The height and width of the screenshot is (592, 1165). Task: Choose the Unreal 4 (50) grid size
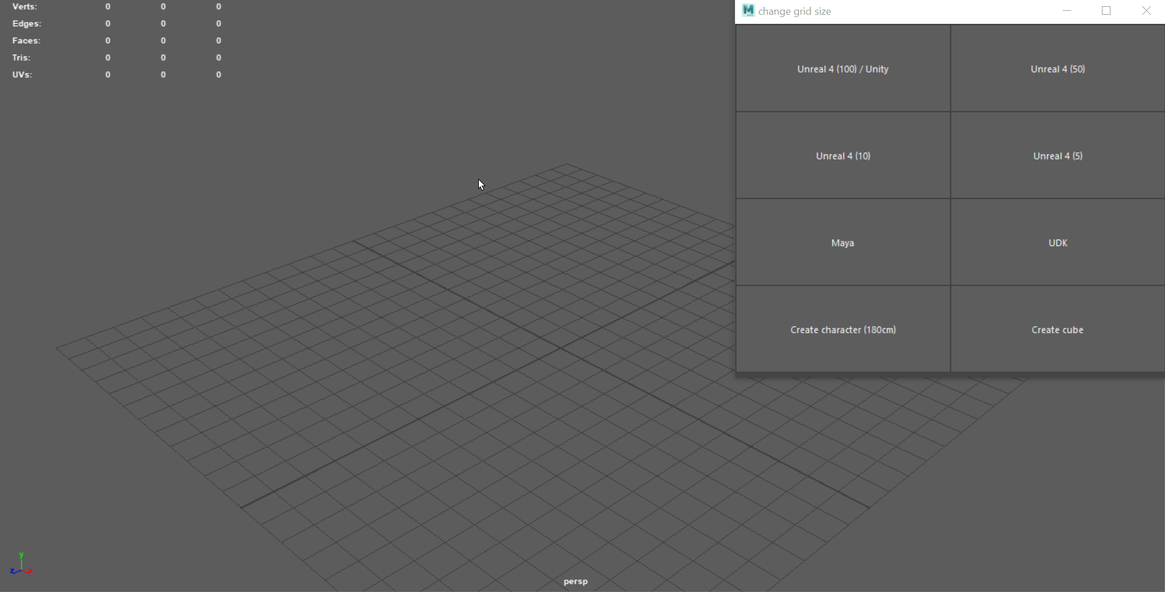click(x=1058, y=68)
